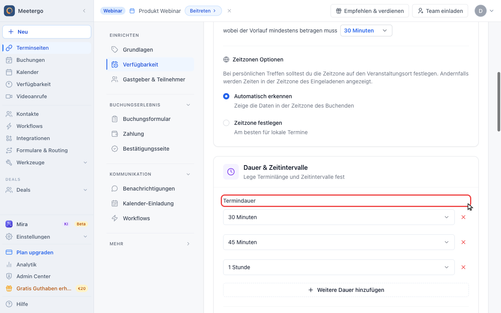Select Automatisch erkennen radio option

coord(226,96)
